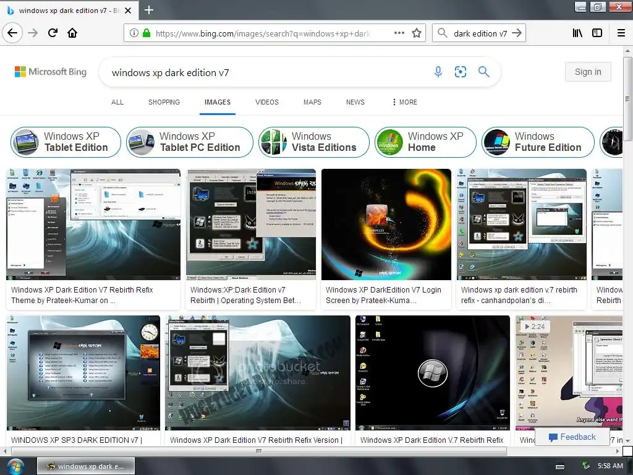Image resolution: width=633 pixels, height=475 pixels.
Task: Start voice search with the microphone icon
Action: pyautogui.click(x=438, y=72)
